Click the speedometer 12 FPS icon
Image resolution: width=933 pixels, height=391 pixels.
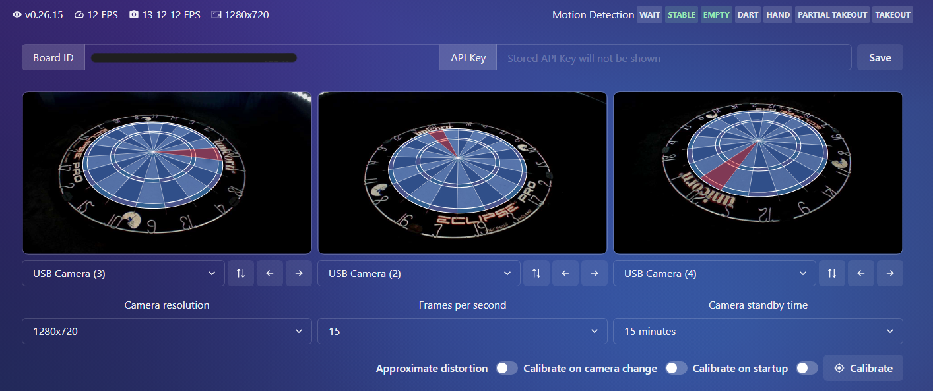[79, 14]
